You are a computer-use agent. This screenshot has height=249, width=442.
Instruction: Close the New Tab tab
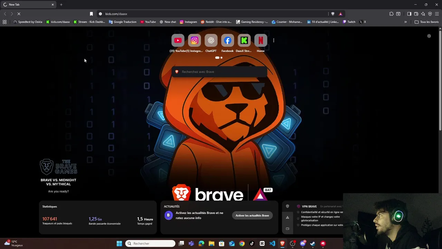coord(52,4)
